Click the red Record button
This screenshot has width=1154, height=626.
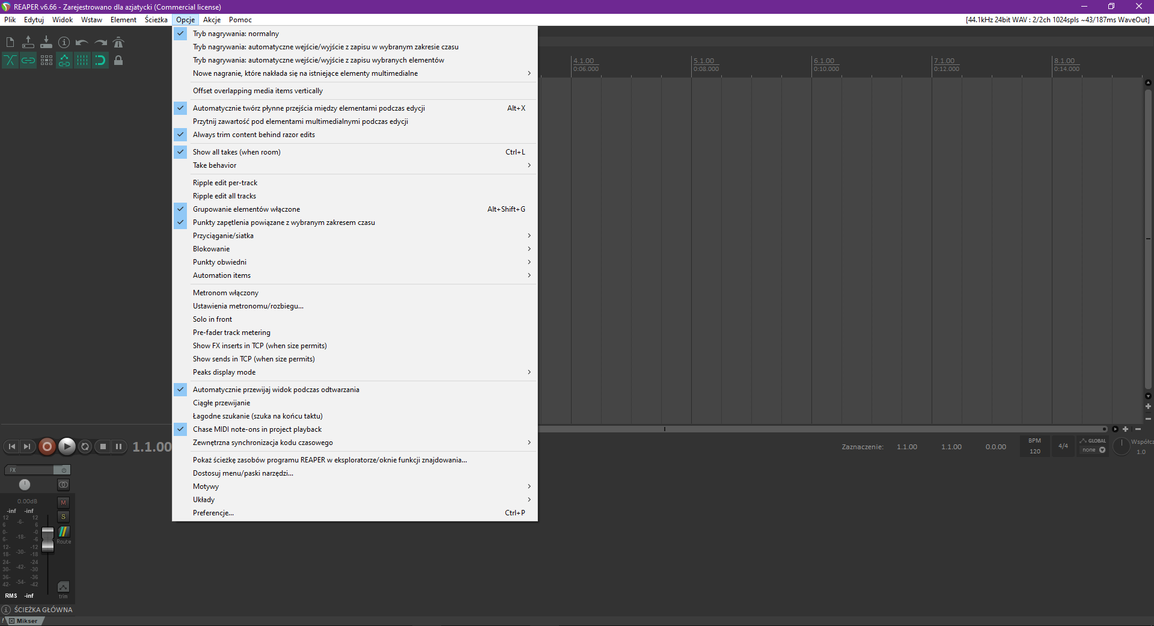pos(47,446)
